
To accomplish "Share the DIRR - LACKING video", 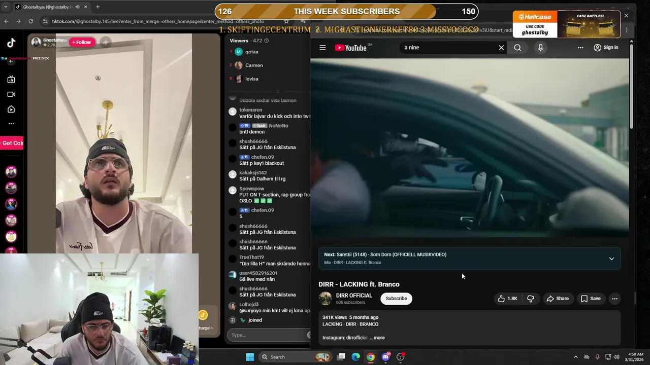I will point(557,299).
